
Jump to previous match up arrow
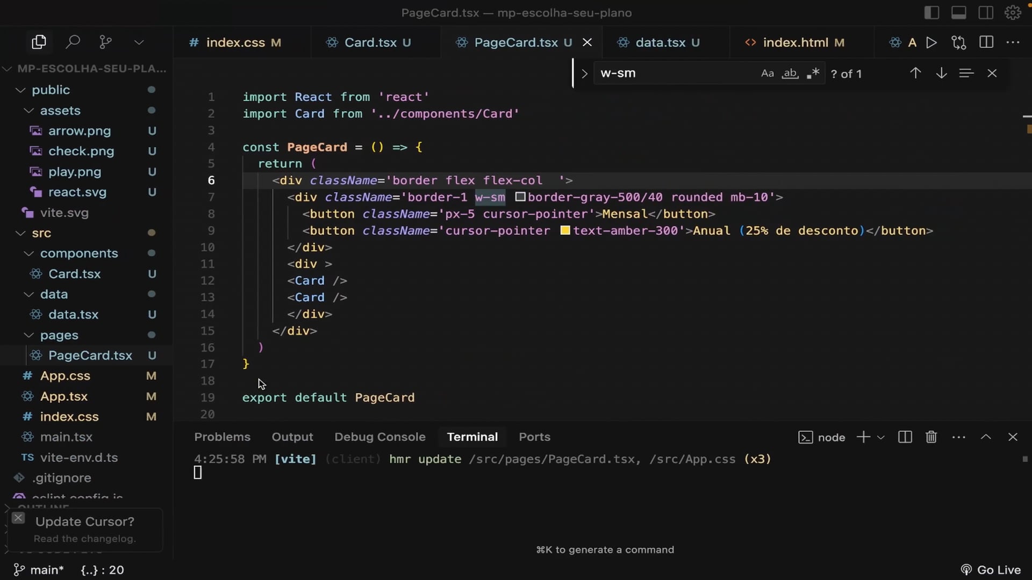click(915, 73)
